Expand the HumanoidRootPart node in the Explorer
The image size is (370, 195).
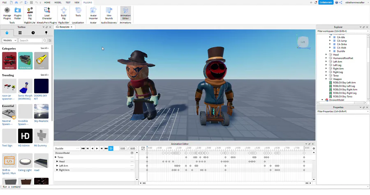[326, 58]
